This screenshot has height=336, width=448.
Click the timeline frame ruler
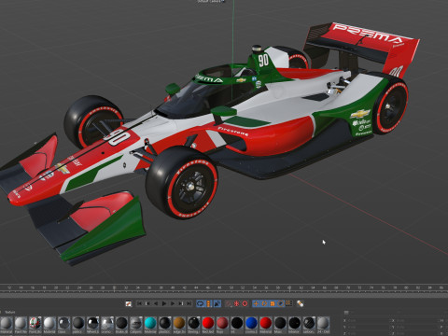tap(224, 288)
